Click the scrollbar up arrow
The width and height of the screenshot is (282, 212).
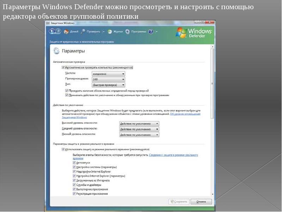(213, 47)
